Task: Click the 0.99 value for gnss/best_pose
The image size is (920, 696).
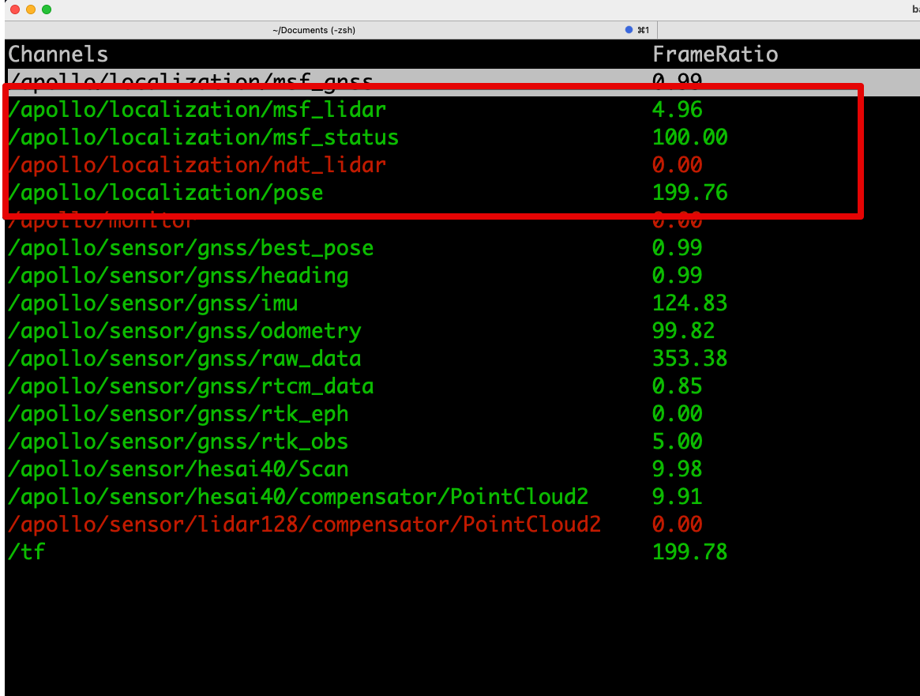Action: click(x=677, y=248)
